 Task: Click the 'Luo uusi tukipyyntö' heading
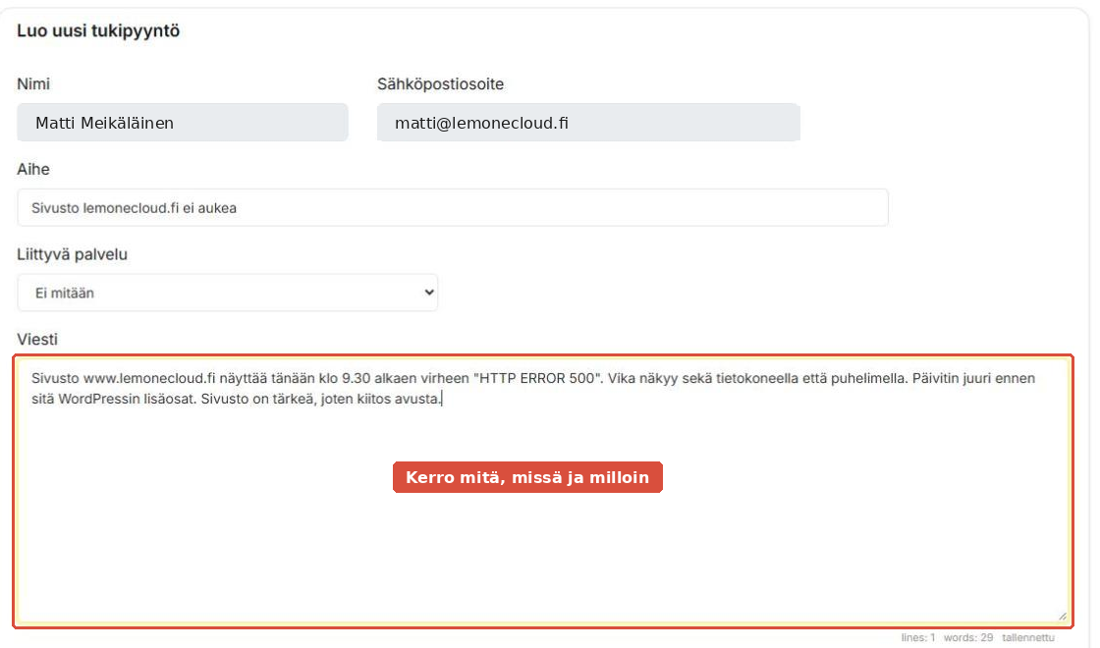98,30
